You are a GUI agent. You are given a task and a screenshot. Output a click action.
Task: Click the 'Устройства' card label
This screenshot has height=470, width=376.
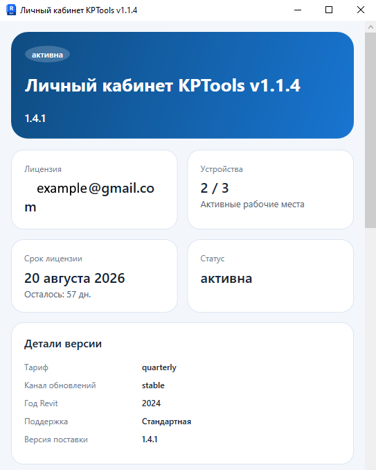pos(222,169)
